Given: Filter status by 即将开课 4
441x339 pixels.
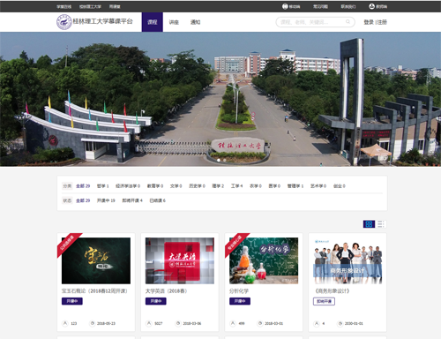Looking at the screenshot, I should (x=132, y=200).
